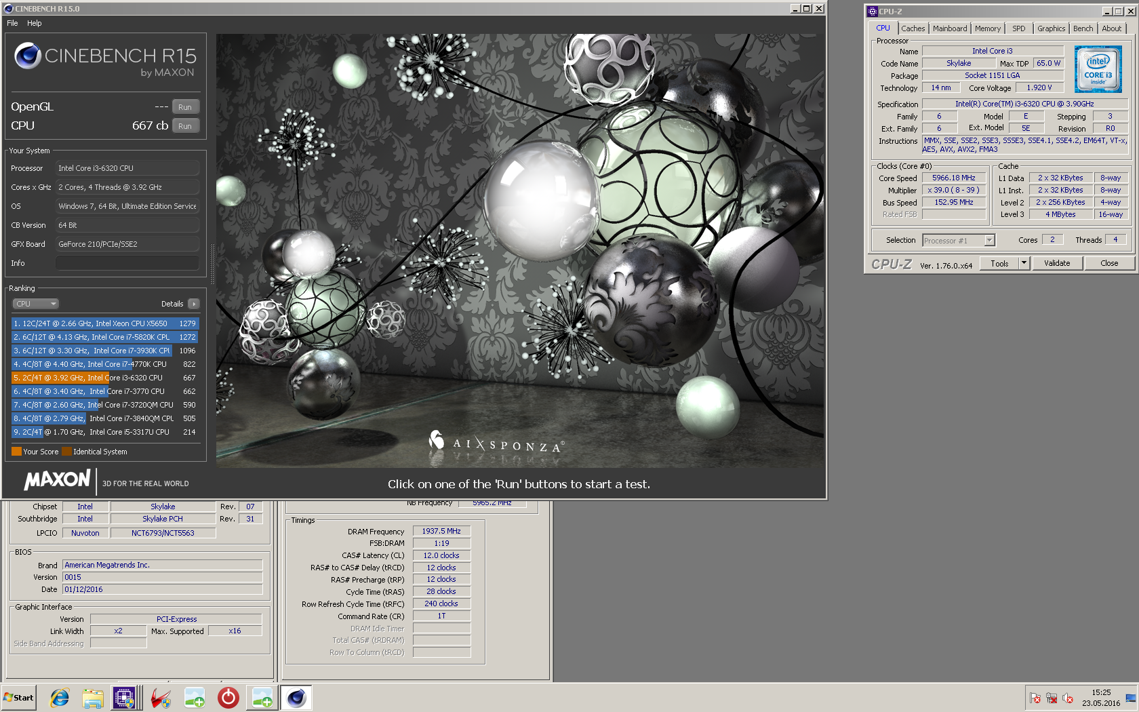
Task: Click the LPCIO model NCT6793/NCT5563 field
Action: pyautogui.click(x=163, y=533)
